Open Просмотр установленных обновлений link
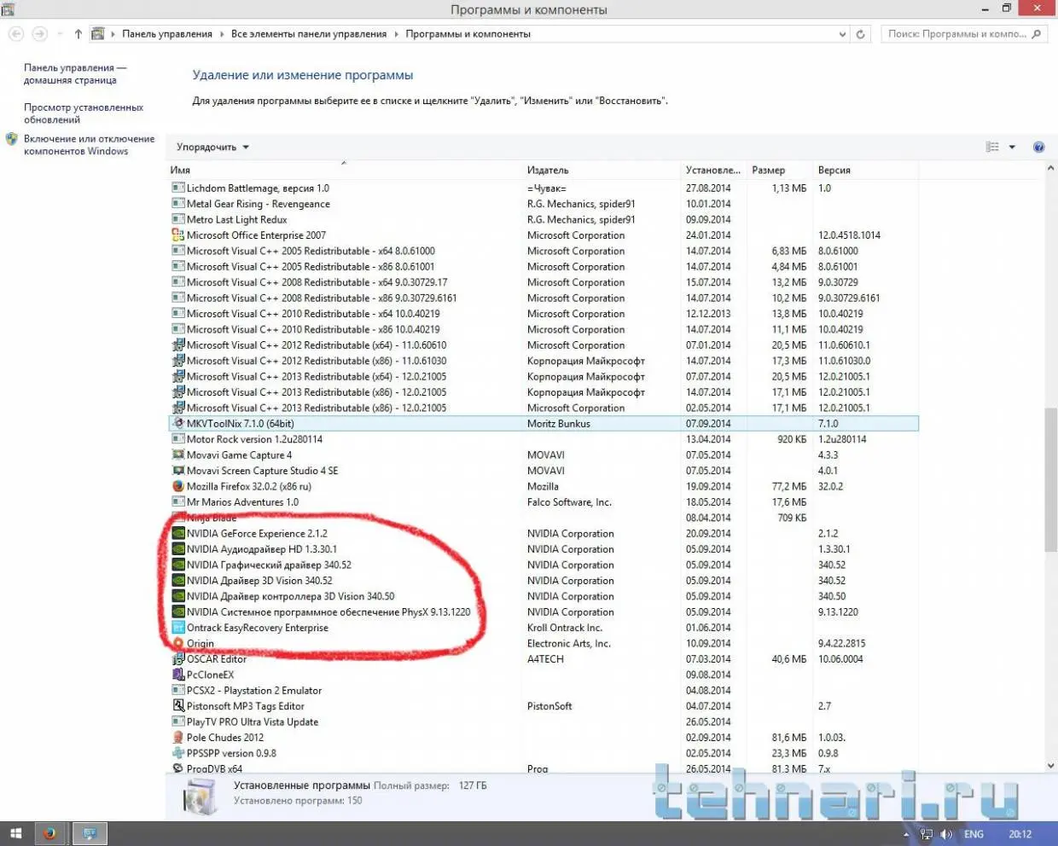Viewport: 1058px width, 846px height. 84,113
